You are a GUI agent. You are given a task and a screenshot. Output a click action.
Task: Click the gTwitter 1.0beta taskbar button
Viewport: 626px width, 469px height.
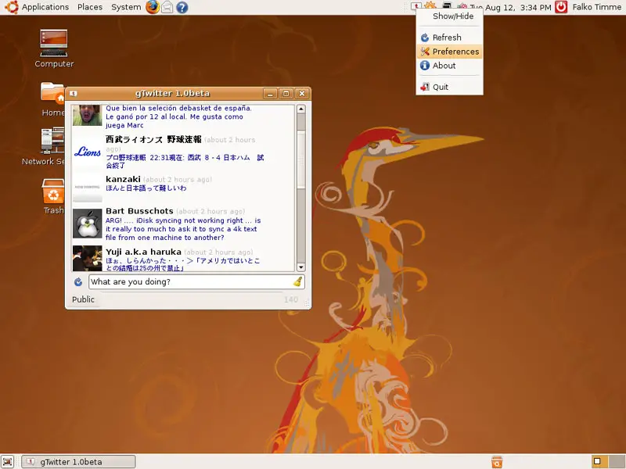click(x=78, y=462)
